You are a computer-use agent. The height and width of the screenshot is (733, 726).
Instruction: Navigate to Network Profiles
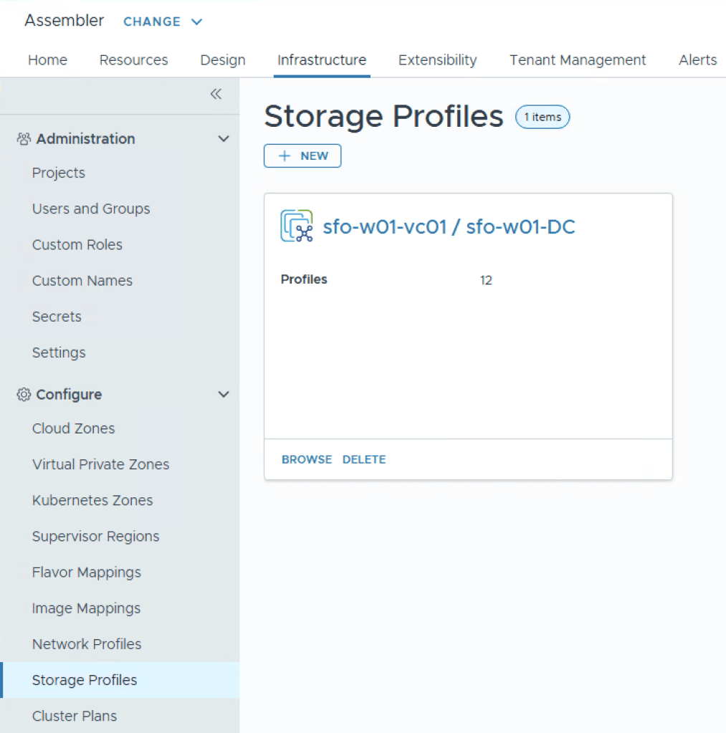tap(87, 644)
